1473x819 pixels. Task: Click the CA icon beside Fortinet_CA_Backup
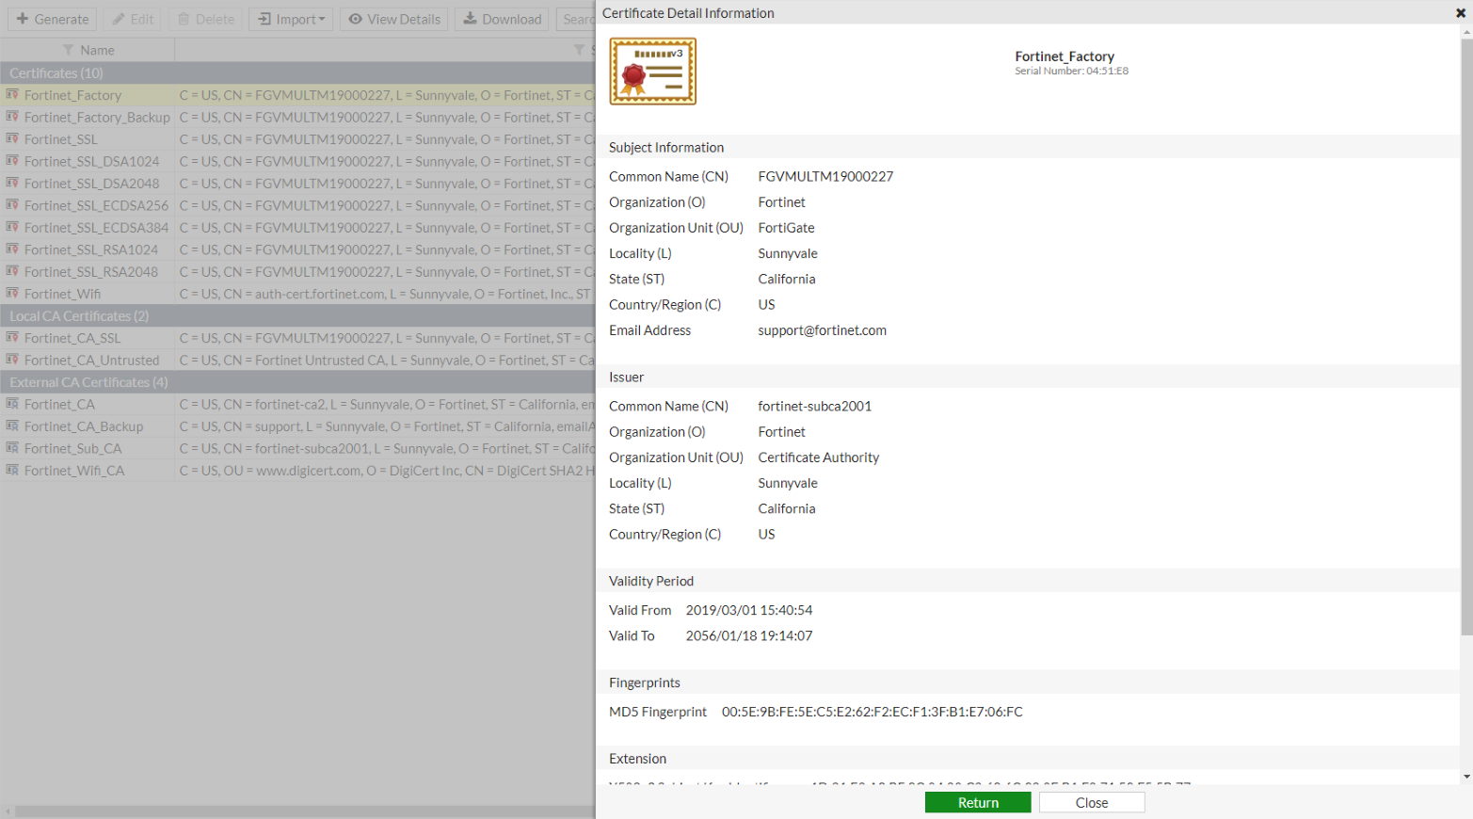click(x=12, y=426)
